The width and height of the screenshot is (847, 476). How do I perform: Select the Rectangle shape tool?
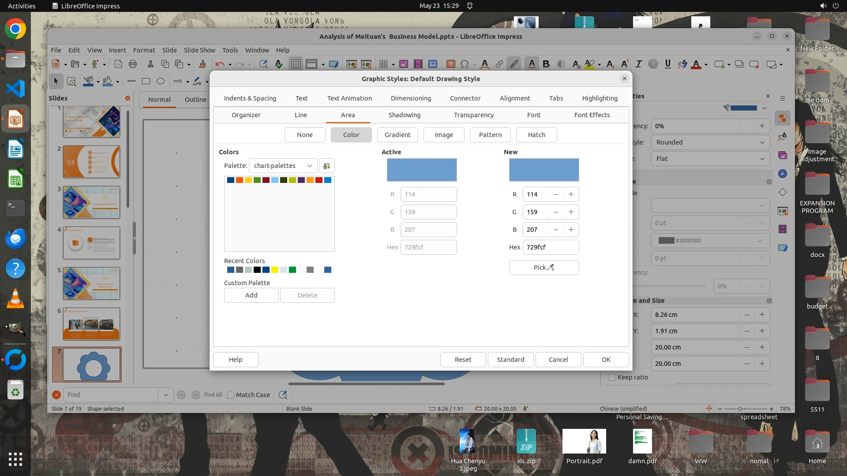[x=146, y=81]
